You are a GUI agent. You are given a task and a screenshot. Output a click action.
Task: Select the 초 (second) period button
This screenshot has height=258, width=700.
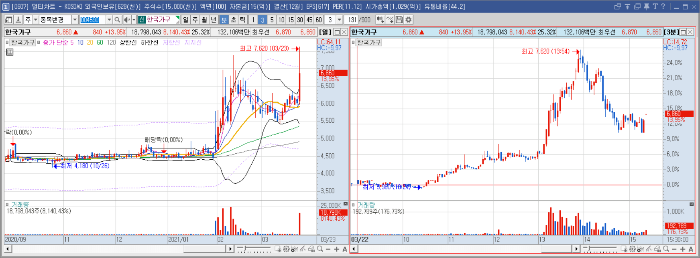(x=234, y=20)
